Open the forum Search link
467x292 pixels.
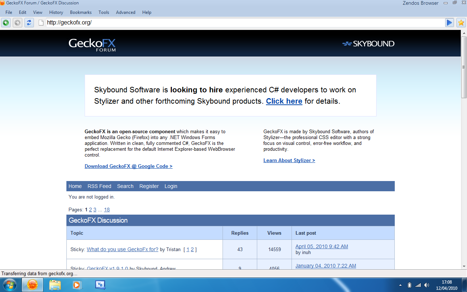coord(125,186)
